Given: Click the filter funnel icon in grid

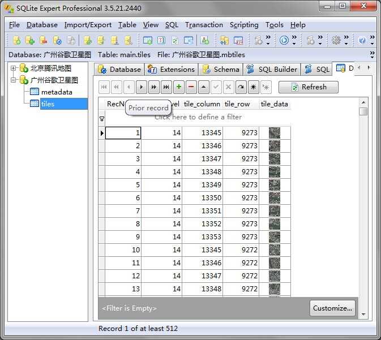Looking at the screenshot, I should (x=102, y=119).
